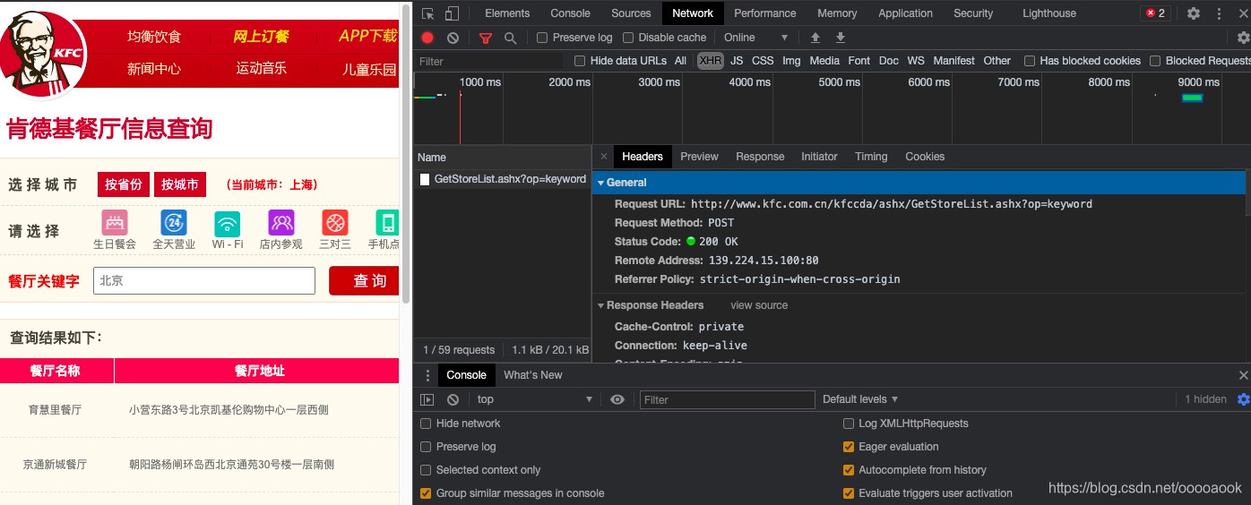The width and height of the screenshot is (1251, 505).
Task: Focus the 餐厅关键字 keyword input
Action: 204,280
